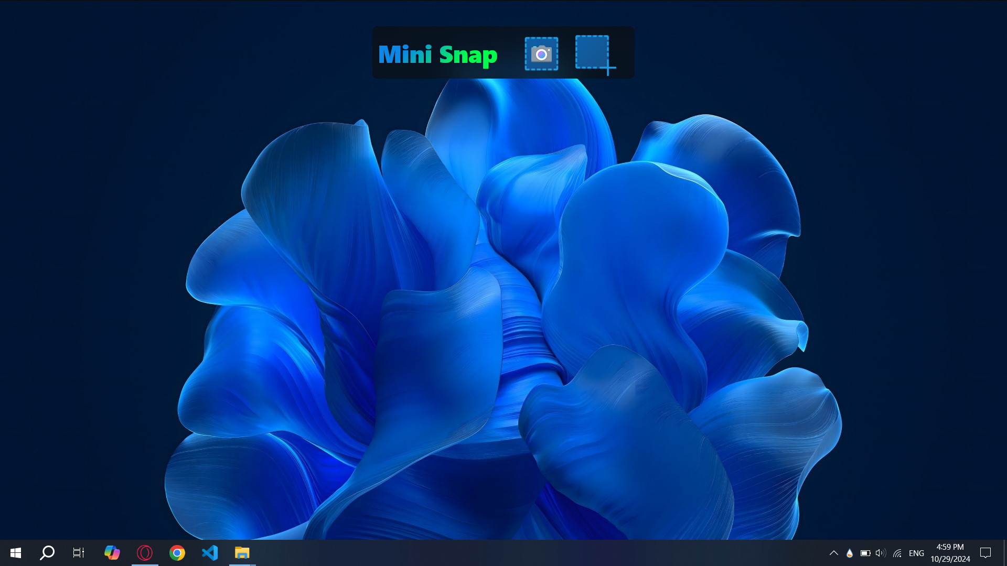Viewport: 1007px width, 566px height.
Task: Open Wi-Fi network tray icon
Action: 897,553
